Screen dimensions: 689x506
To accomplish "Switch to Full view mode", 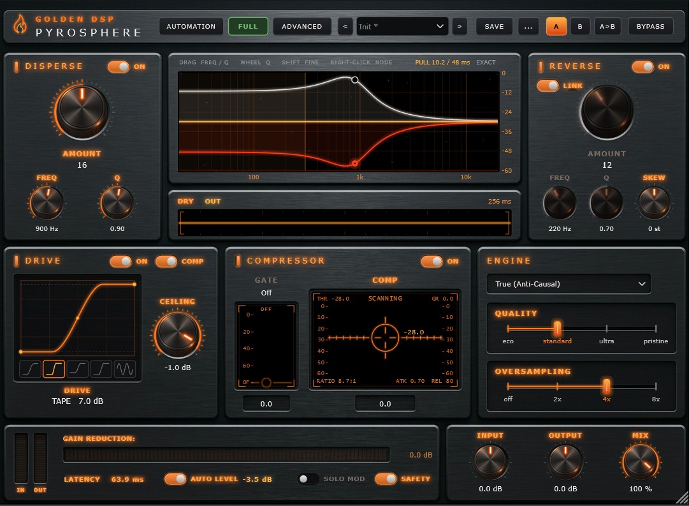I will 249,26.
